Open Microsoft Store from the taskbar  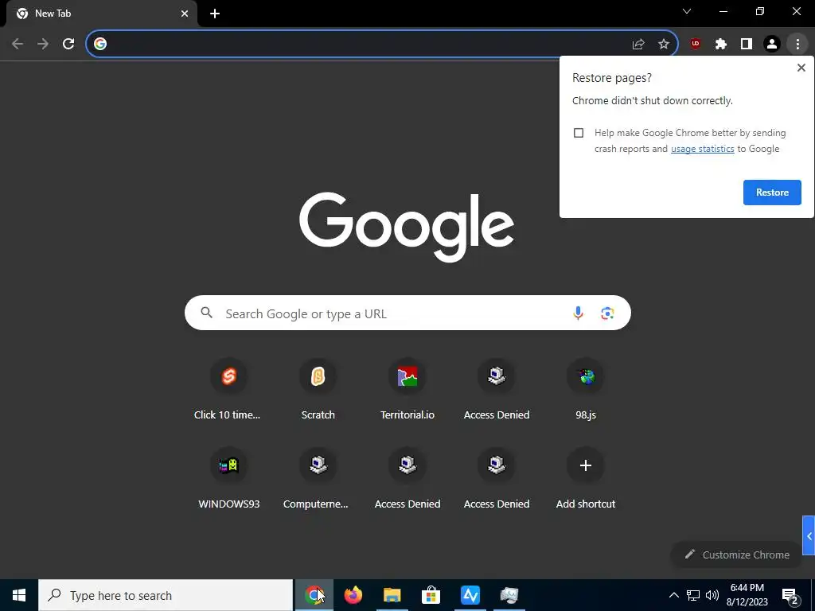[x=431, y=595]
